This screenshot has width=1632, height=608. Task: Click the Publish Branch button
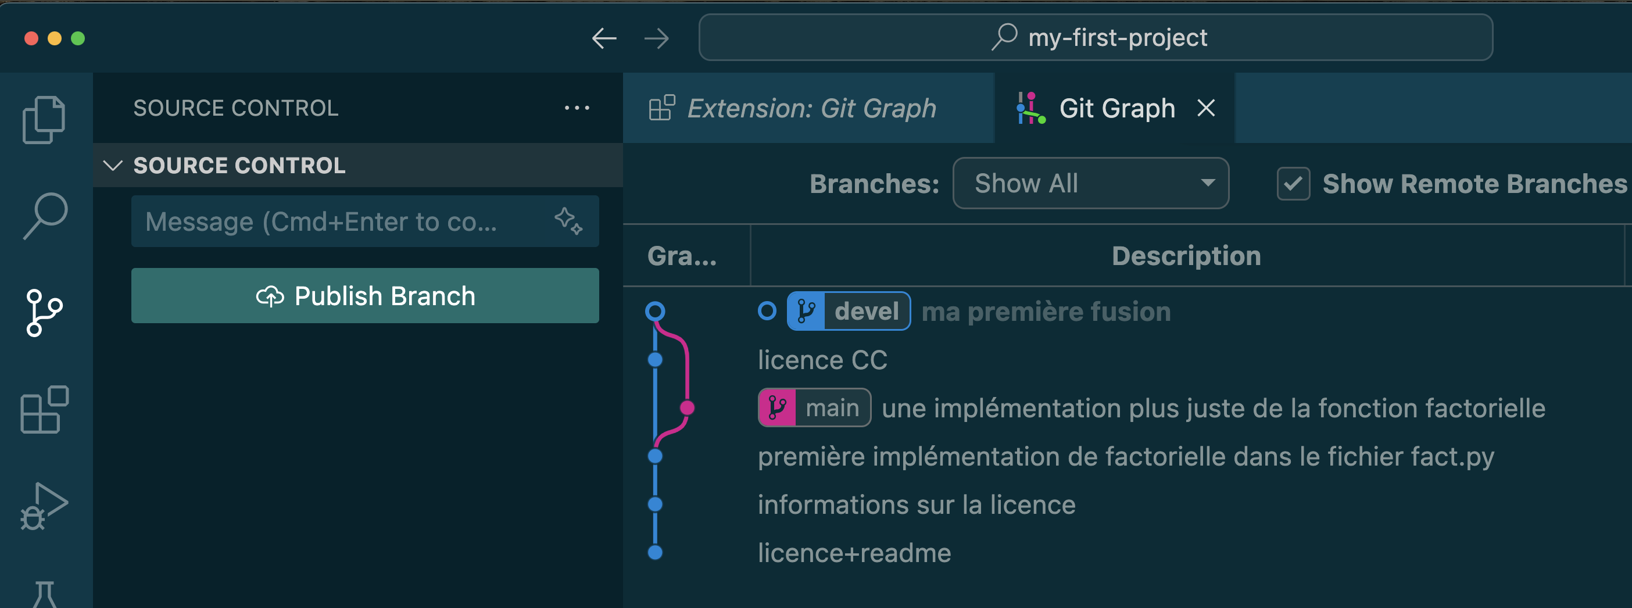click(x=365, y=296)
